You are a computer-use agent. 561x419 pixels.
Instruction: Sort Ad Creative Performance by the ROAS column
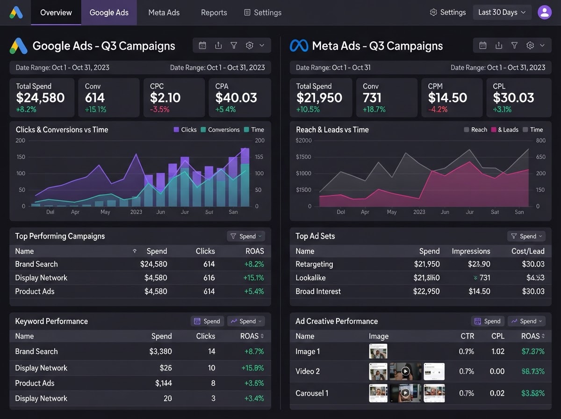533,336
